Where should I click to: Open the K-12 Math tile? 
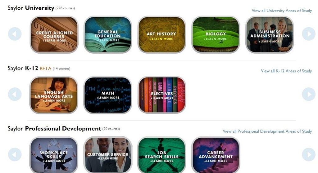[x=108, y=95]
